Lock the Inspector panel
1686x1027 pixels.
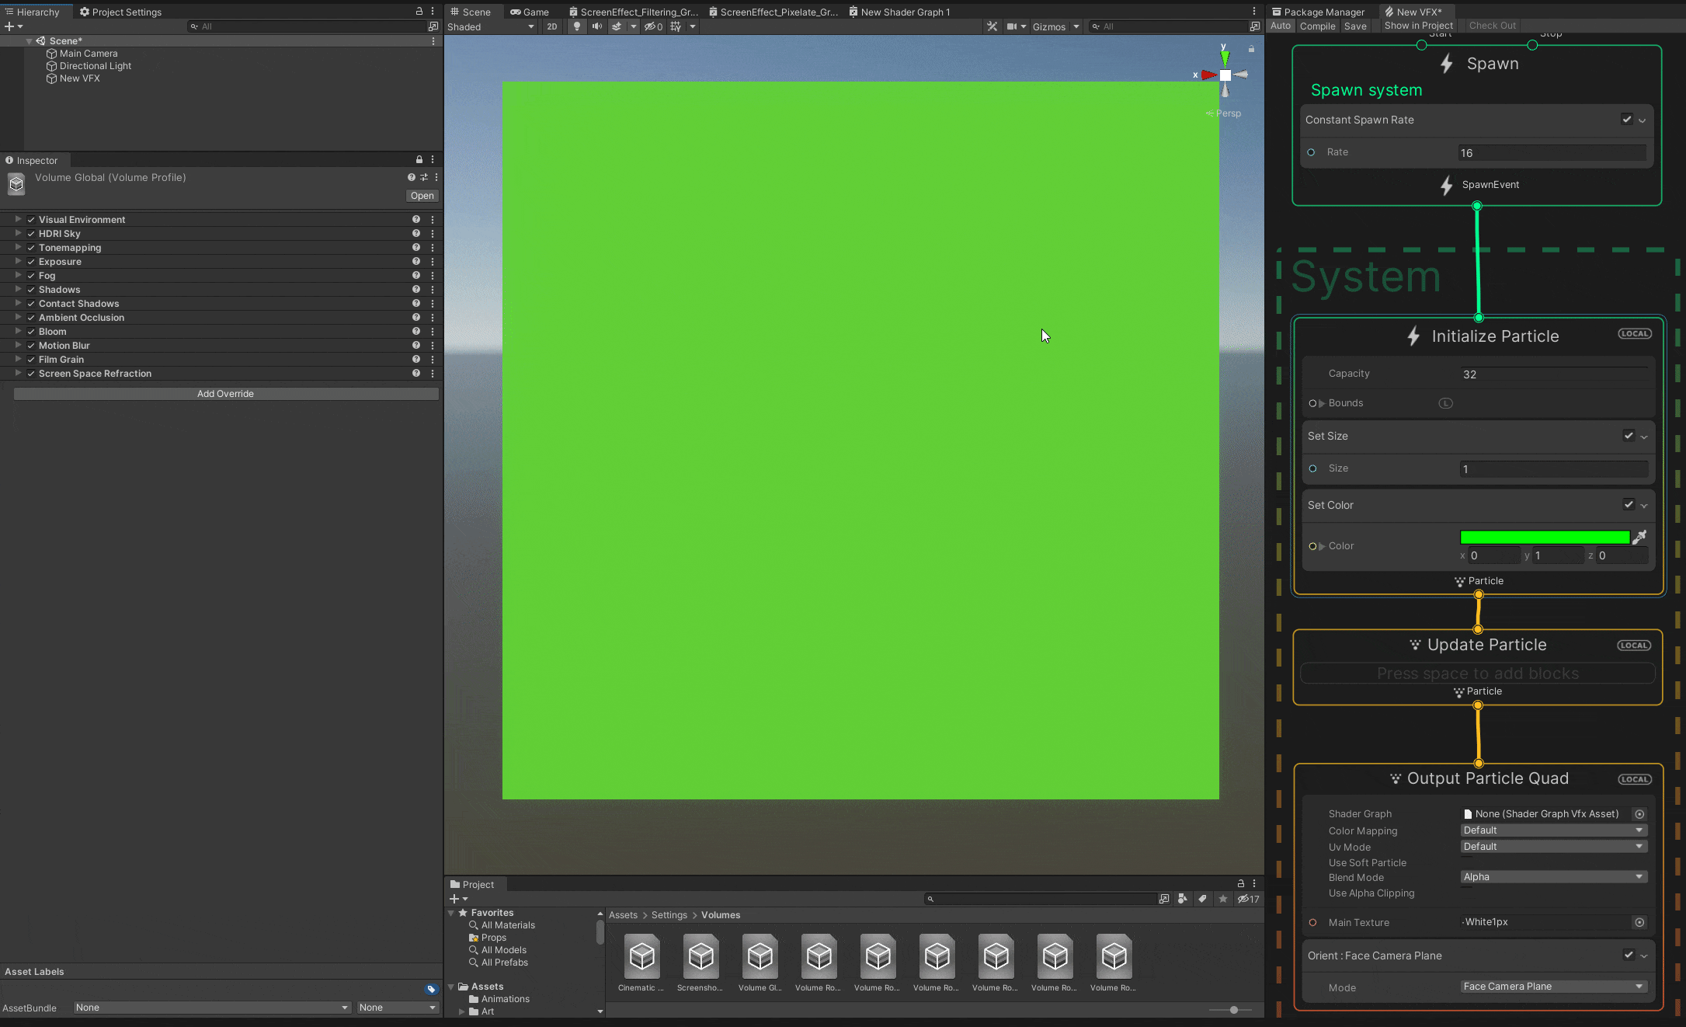(419, 160)
